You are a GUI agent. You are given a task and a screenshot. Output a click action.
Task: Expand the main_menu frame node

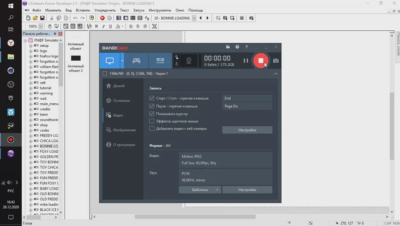(x=31, y=104)
